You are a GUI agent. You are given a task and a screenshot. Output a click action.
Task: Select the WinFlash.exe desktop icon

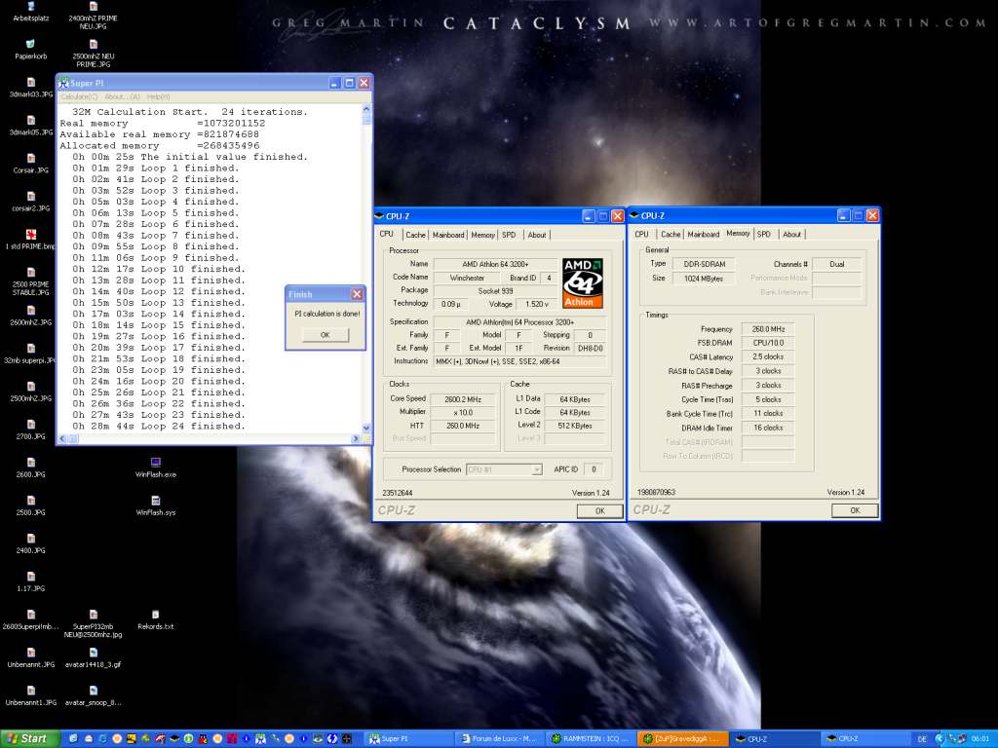155,467
